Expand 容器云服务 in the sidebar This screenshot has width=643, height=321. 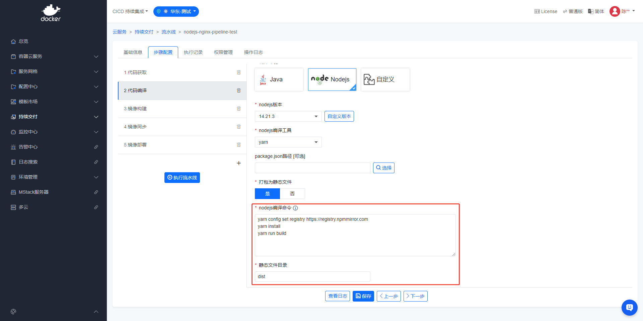(54, 56)
